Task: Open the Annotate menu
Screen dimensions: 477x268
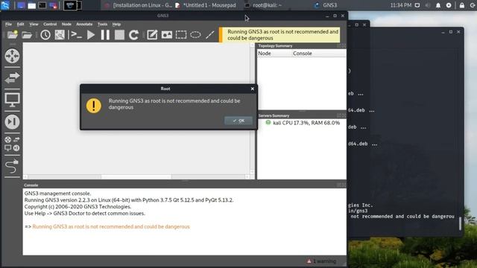Action: tap(84, 24)
